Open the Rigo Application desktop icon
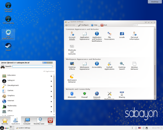The image size is (163, 130). click(x=8, y=35)
